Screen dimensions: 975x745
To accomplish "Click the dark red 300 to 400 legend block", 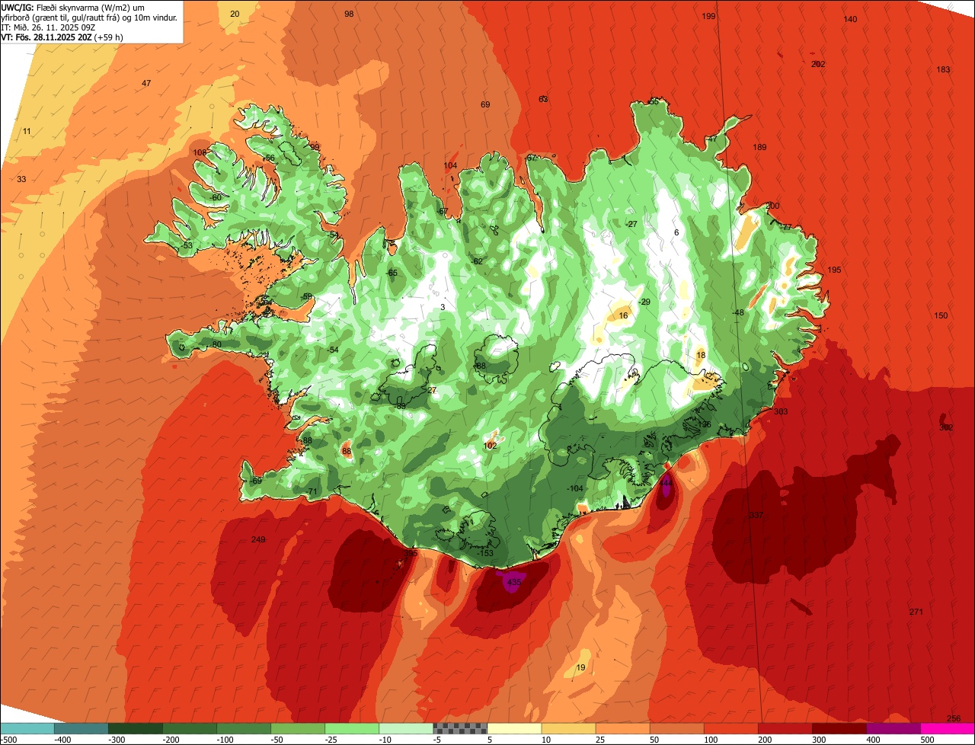I will (x=839, y=728).
